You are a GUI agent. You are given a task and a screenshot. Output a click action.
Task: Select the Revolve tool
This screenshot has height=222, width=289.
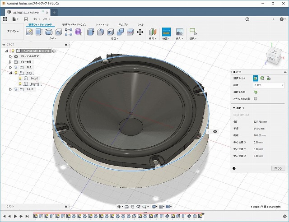coord(49,32)
